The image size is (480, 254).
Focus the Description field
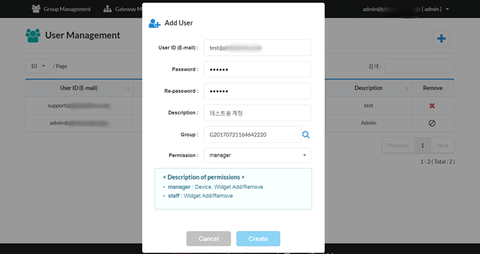tap(257, 113)
